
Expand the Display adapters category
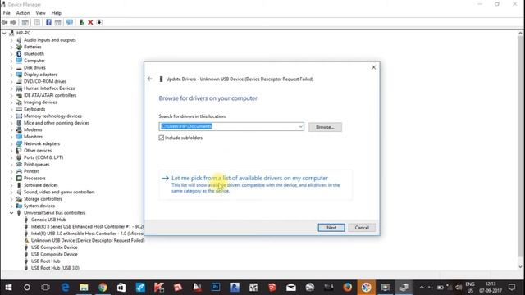pos(11,75)
